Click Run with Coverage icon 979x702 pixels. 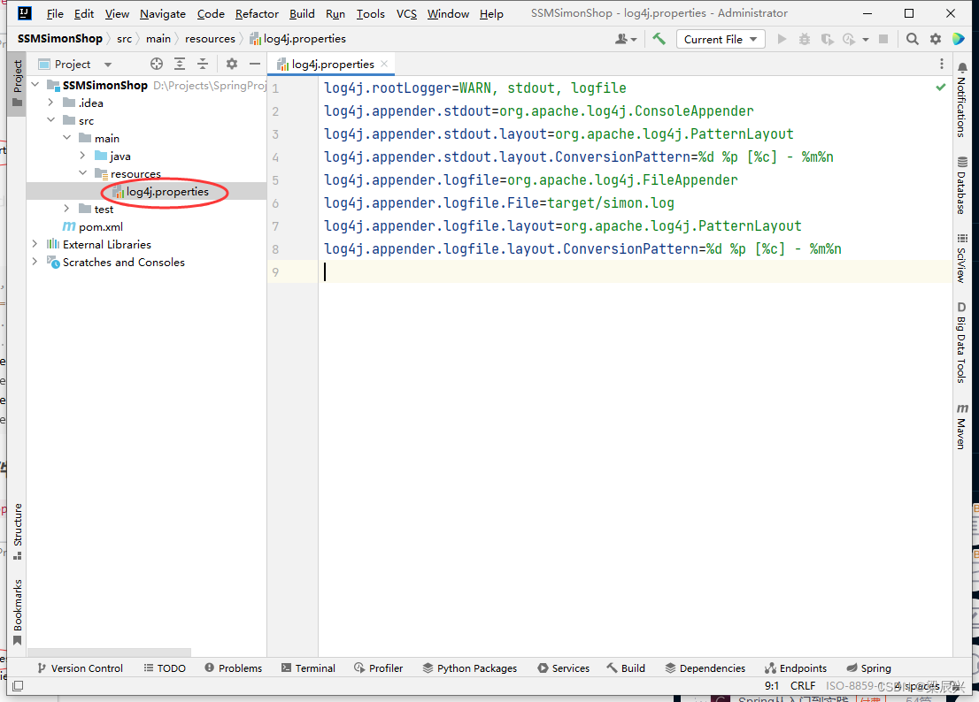827,39
